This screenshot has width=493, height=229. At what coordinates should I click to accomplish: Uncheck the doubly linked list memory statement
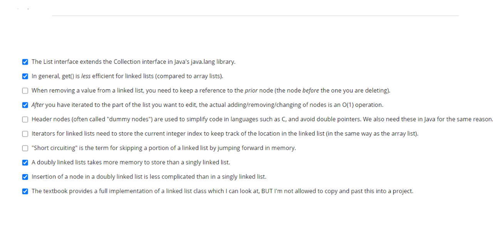25,162
